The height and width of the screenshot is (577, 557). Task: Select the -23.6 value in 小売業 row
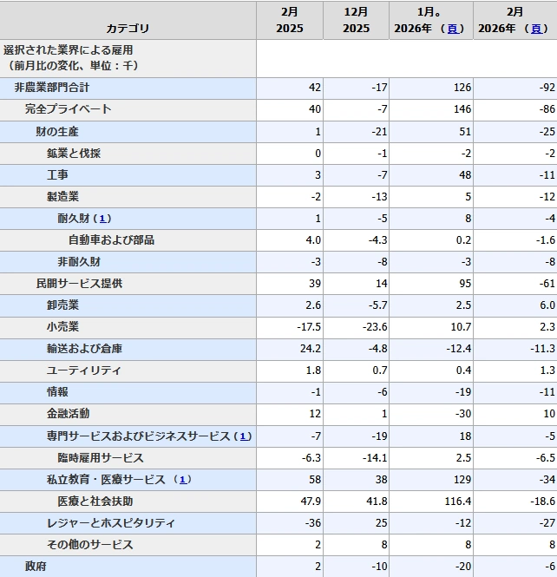click(371, 327)
